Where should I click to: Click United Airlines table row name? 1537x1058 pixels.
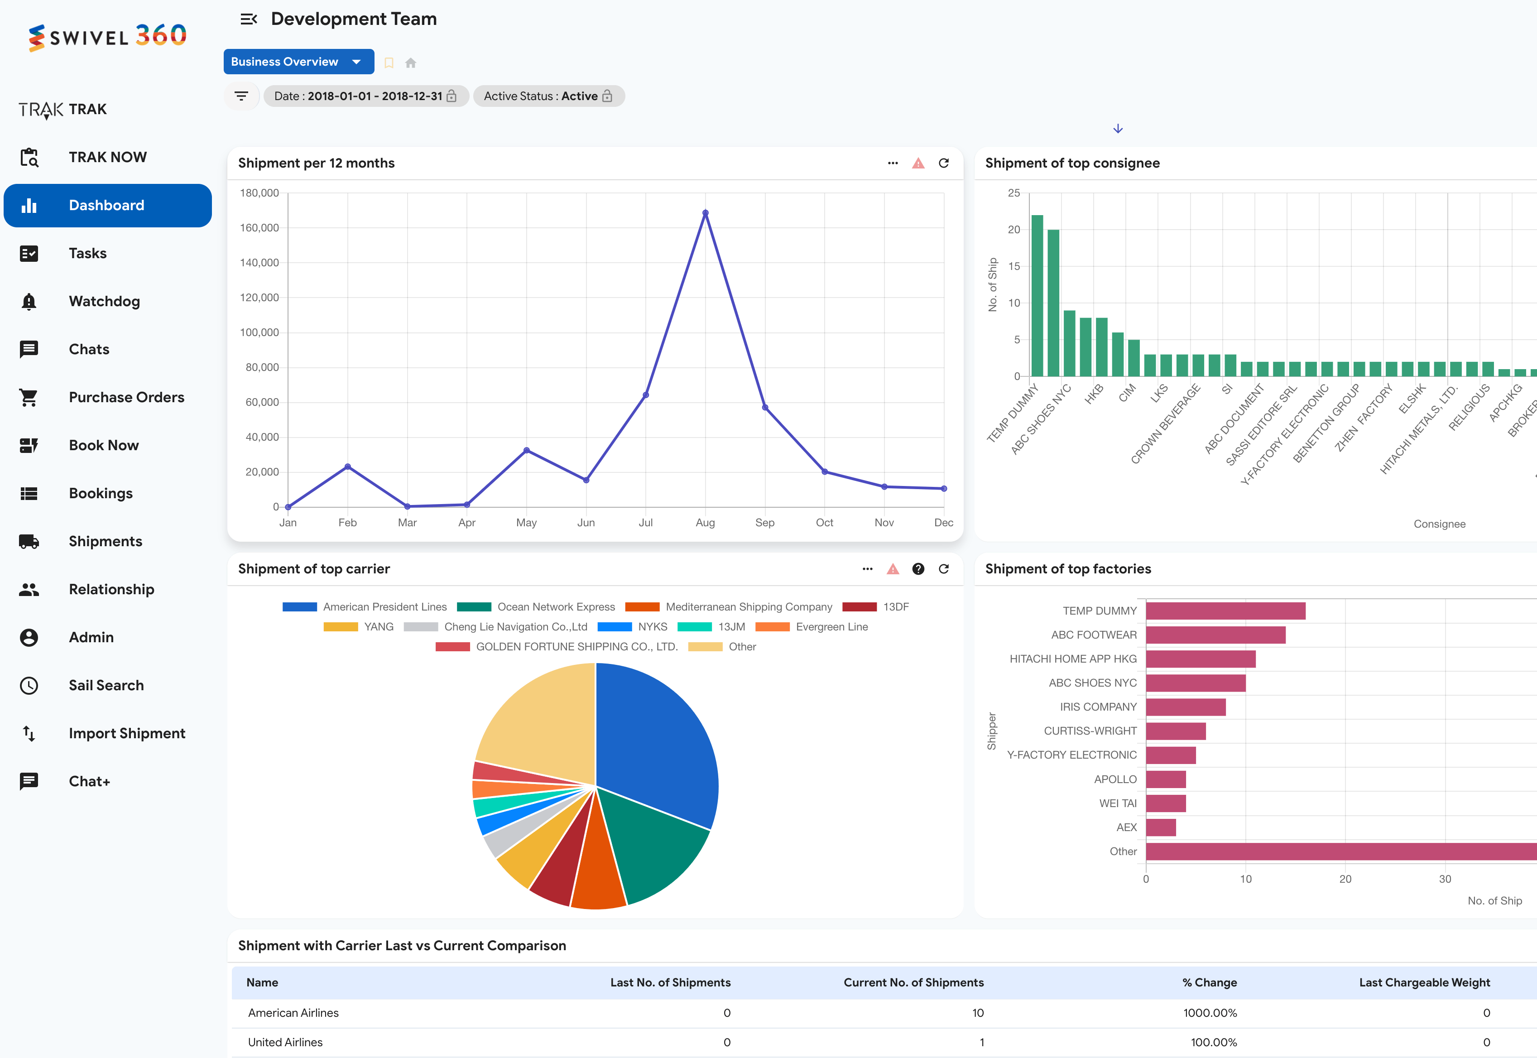point(286,1042)
